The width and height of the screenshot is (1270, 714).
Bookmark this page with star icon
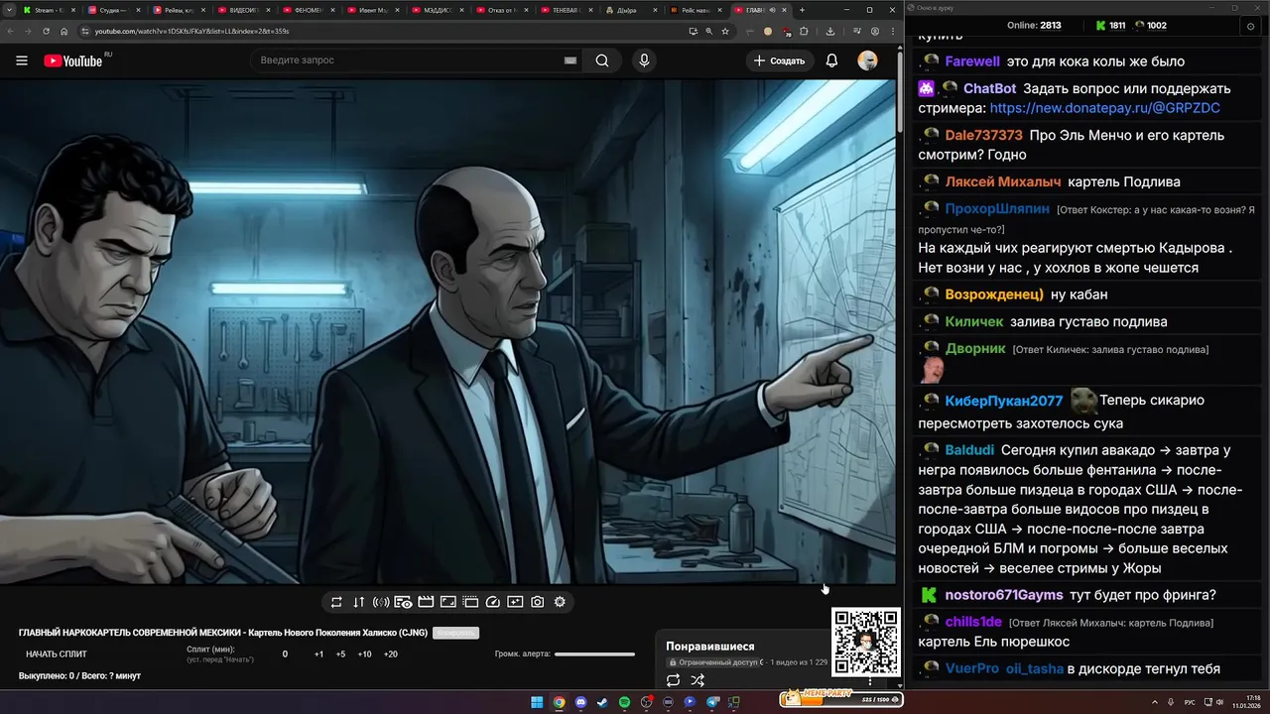click(x=725, y=31)
